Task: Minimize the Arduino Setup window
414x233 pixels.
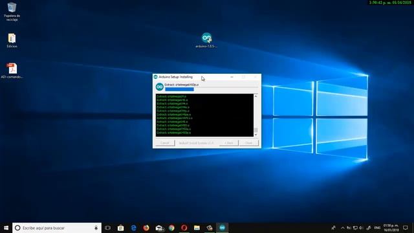Action: 232,77
